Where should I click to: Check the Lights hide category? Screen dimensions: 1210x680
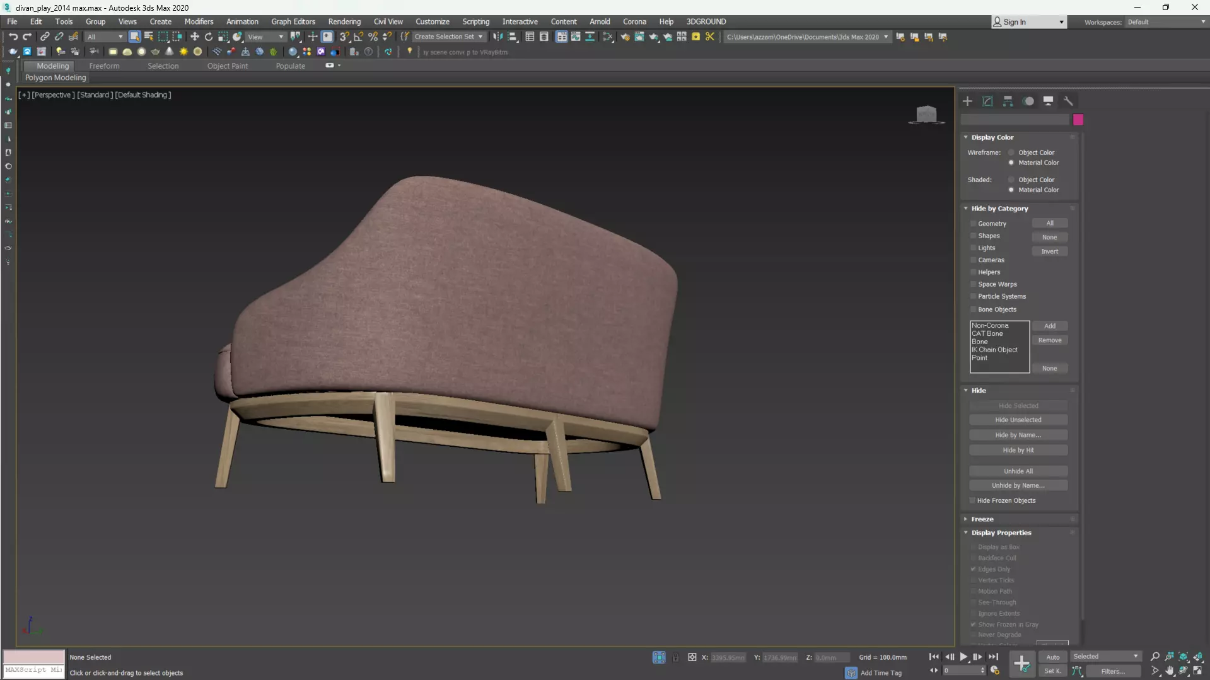pyautogui.click(x=974, y=248)
